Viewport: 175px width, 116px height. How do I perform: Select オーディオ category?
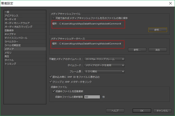25,19
